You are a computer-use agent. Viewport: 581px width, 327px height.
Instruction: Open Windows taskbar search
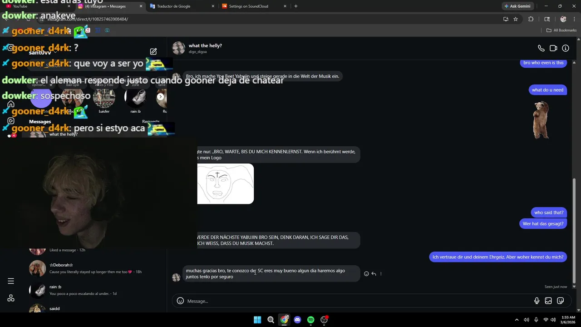[271, 320]
